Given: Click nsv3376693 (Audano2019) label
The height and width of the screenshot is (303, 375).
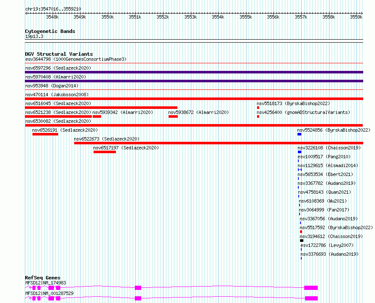Looking at the screenshot, I should [x=329, y=254].
